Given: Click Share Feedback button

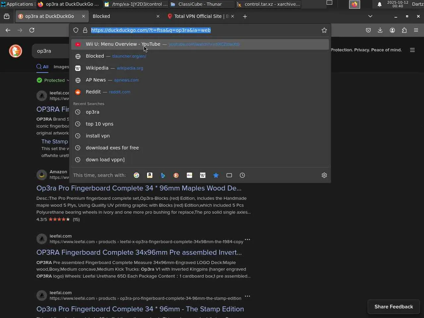Looking at the screenshot, I should tap(394, 307).
